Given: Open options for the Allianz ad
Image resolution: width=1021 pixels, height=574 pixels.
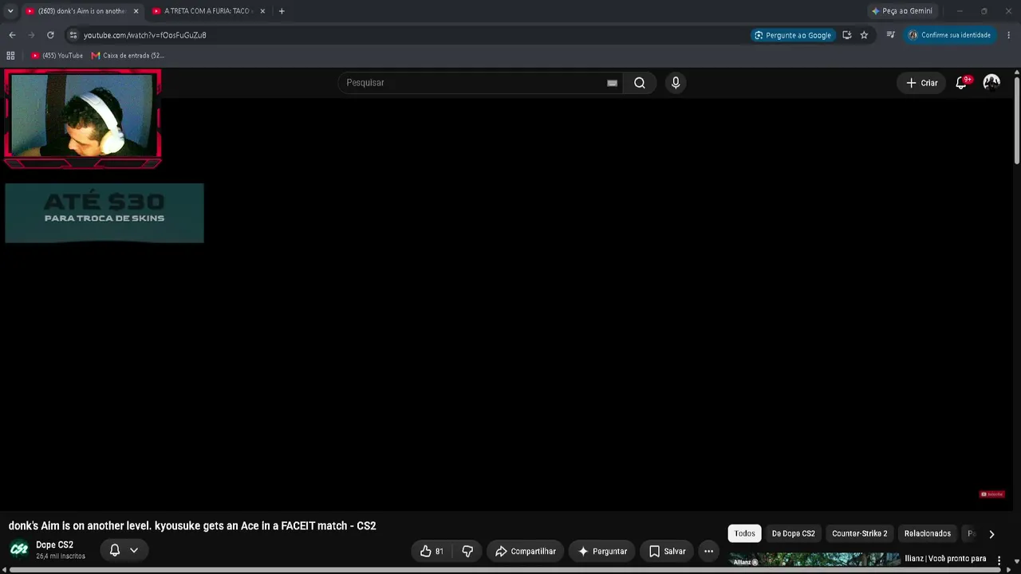Looking at the screenshot, I should click(999, 560).
